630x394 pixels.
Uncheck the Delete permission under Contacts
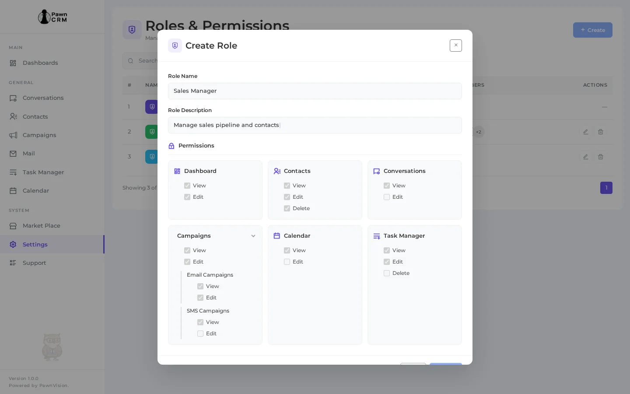click(287, 208)
